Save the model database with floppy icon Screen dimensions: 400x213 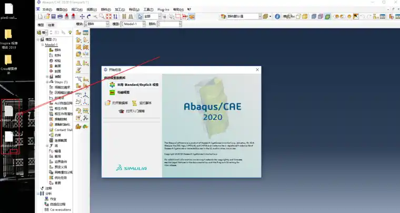tap(54, 16)
